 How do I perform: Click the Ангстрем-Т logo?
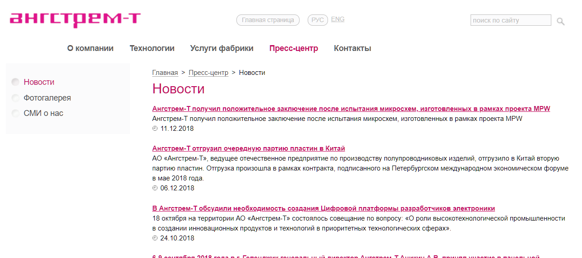[x=75, y=19]
